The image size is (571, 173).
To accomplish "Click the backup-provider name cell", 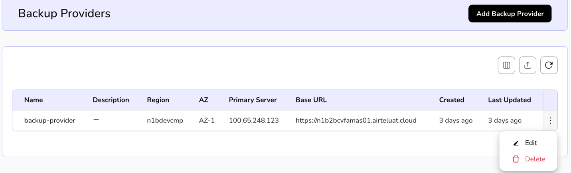I will [x=49, y=120].
